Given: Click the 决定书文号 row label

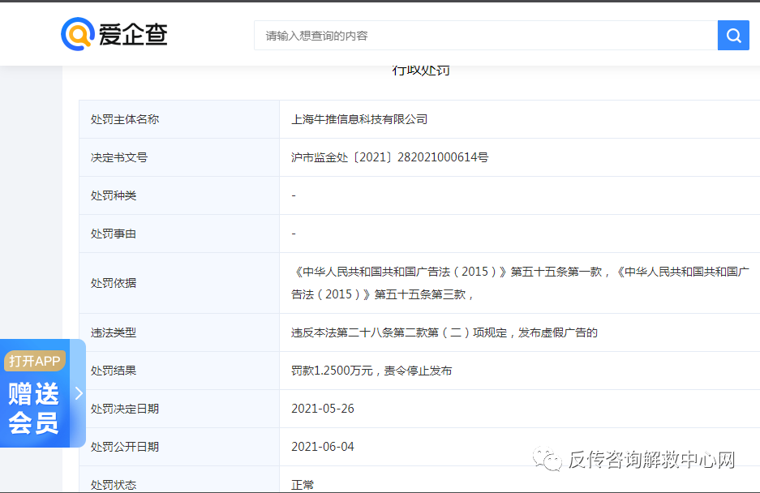Looking at the screenshot, I should [118, 157].
